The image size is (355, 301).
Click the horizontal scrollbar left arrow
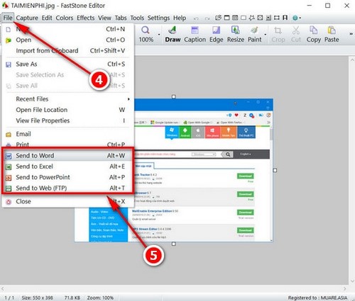pos(3,288)
